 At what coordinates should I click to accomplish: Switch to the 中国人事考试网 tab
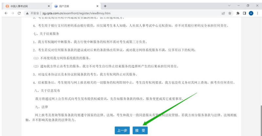[25, 6]
